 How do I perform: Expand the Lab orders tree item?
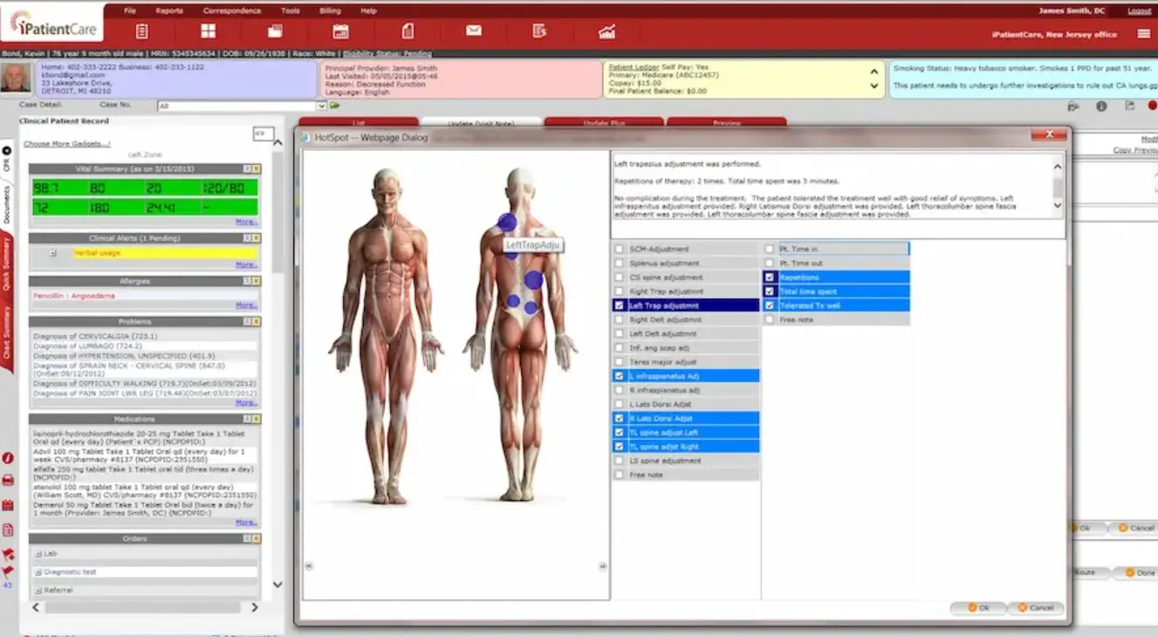click(x=38, y=554)
